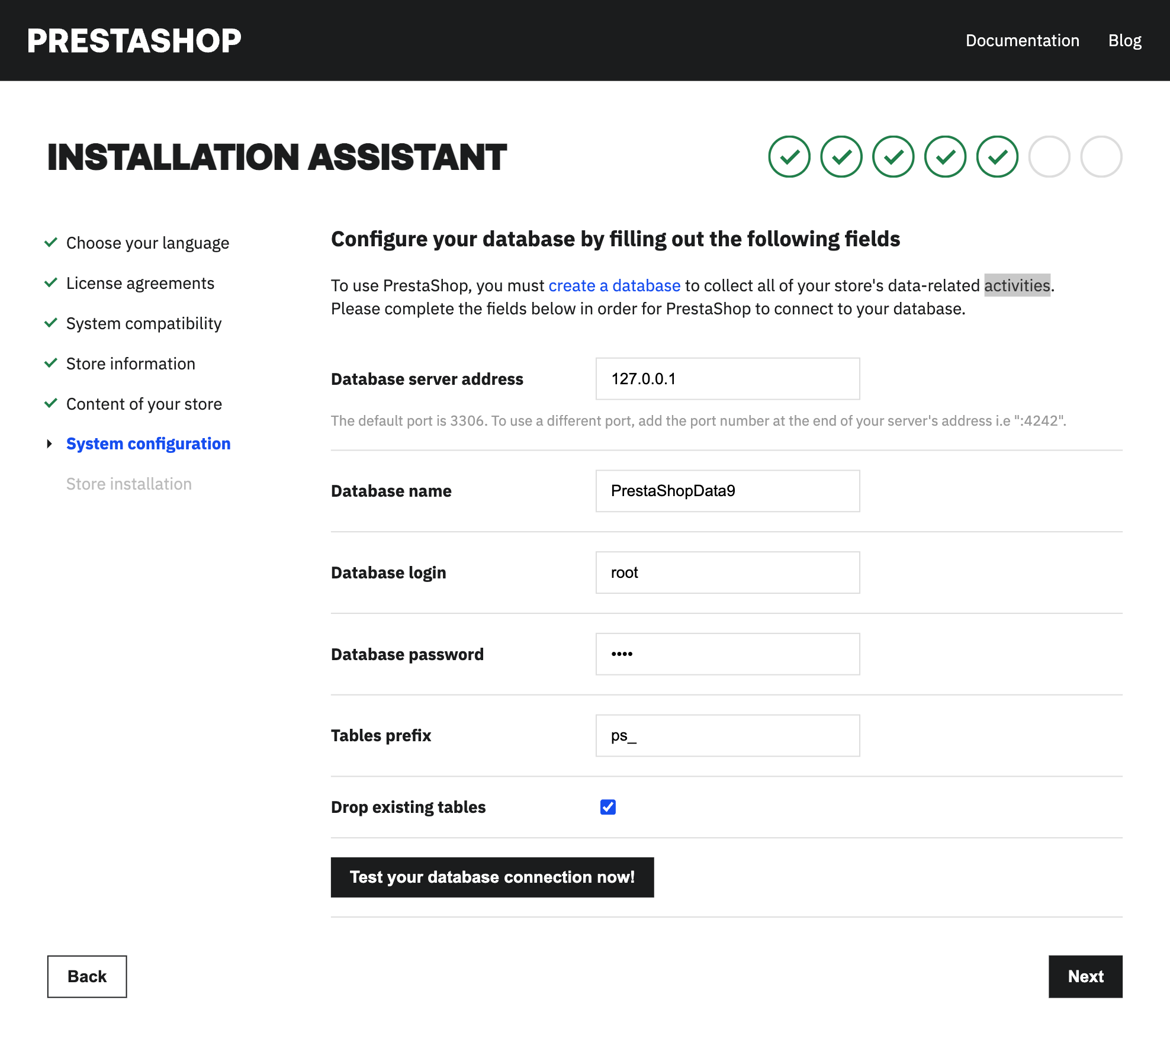Click the PrestaShop logo
This screenshot has width=1170, height=1042.
point(134,41)
